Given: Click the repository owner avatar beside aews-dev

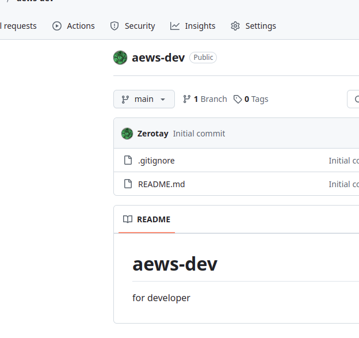Looking at the screenshot, I should click(120, 58).
